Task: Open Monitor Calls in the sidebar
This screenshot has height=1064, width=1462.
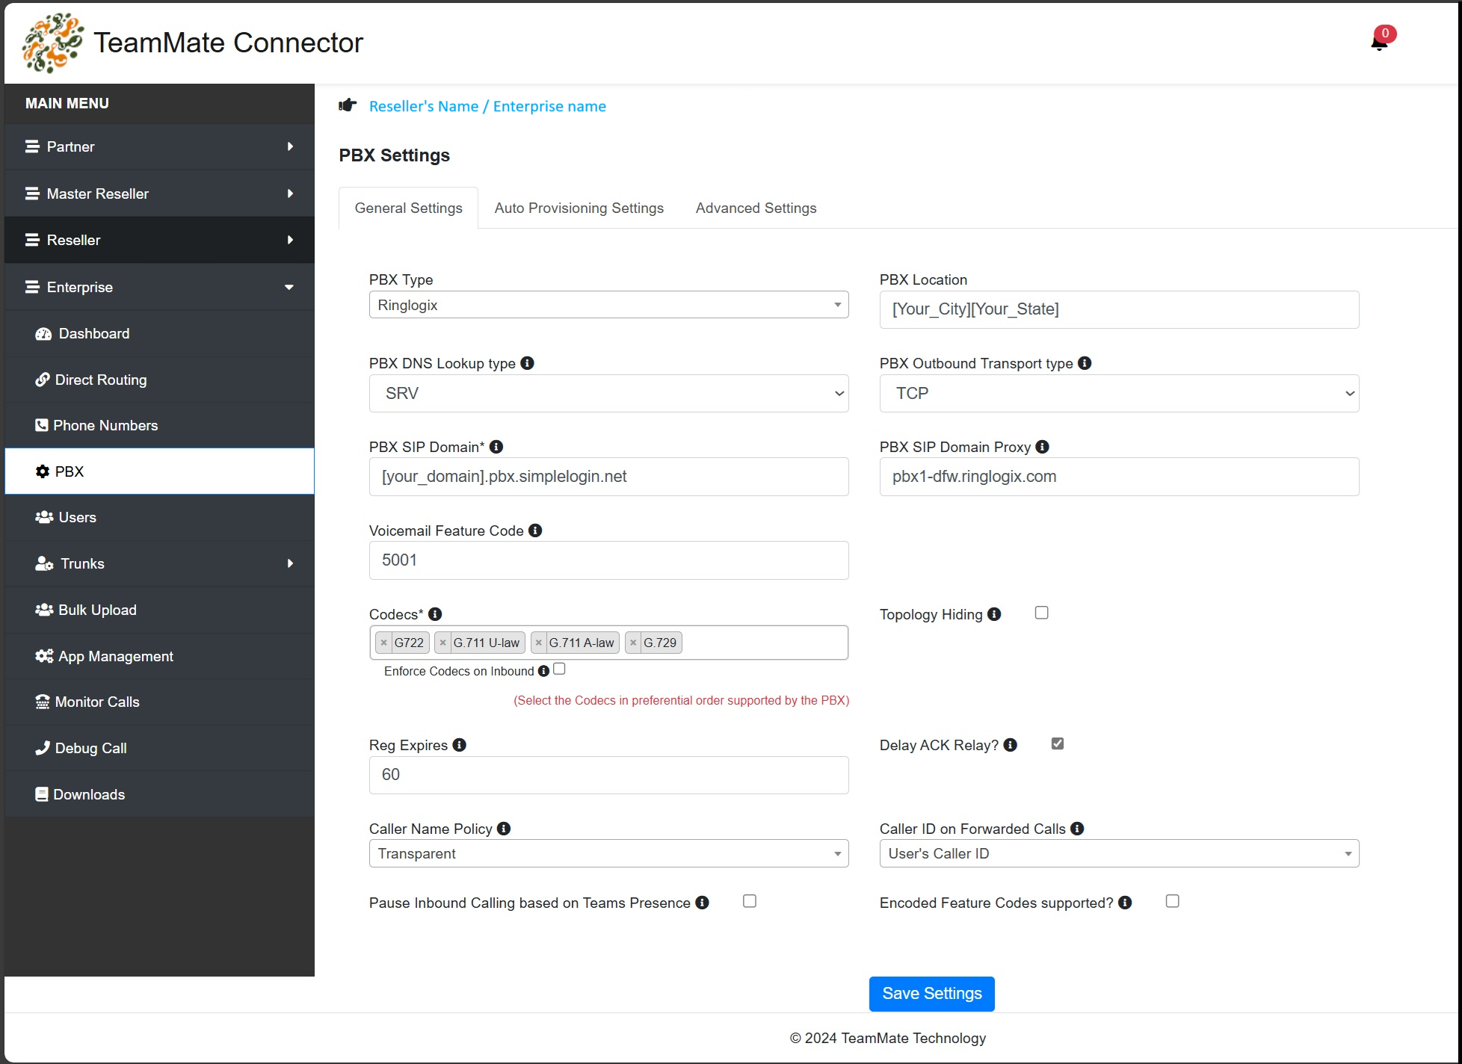Action: coord(160,702)
